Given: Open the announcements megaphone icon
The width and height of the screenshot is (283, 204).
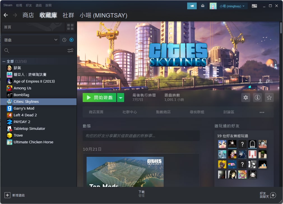Looking at the screenshot, I should pyautogui.click(x=192, y=6).
